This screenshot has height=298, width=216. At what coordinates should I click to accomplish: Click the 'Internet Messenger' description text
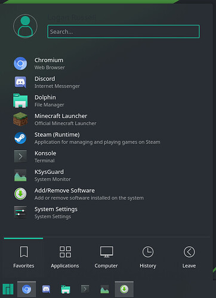click(x=57, y=86)
